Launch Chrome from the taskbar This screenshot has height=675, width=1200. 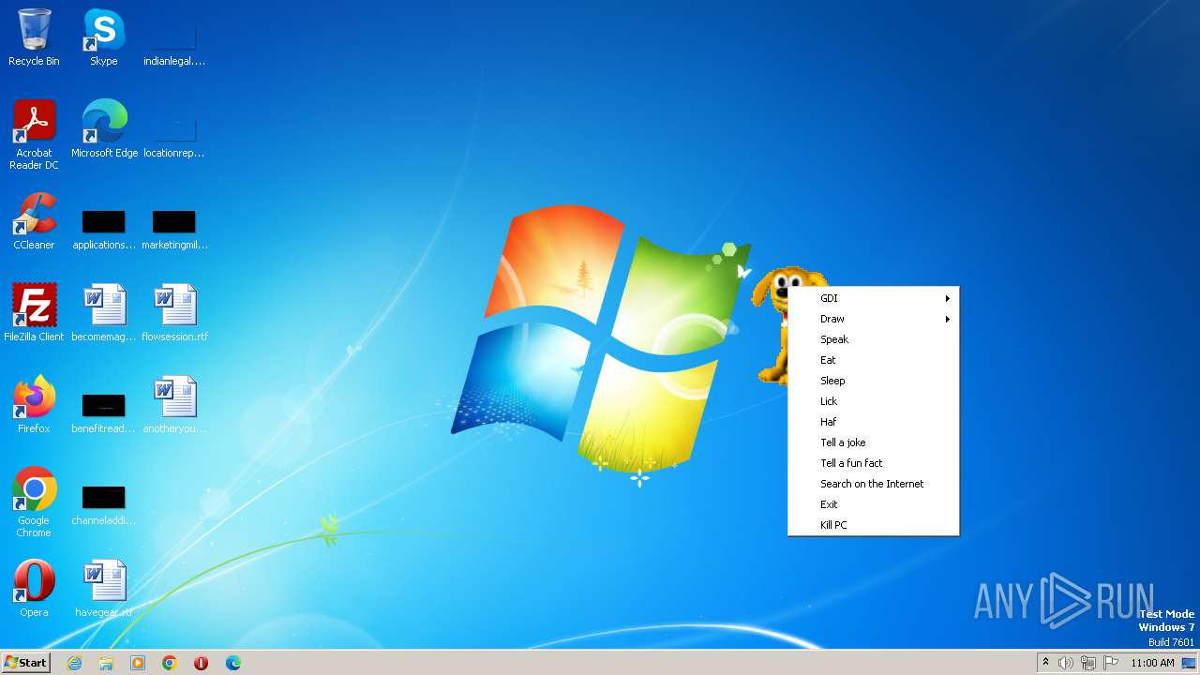click(x=170, y=663)
